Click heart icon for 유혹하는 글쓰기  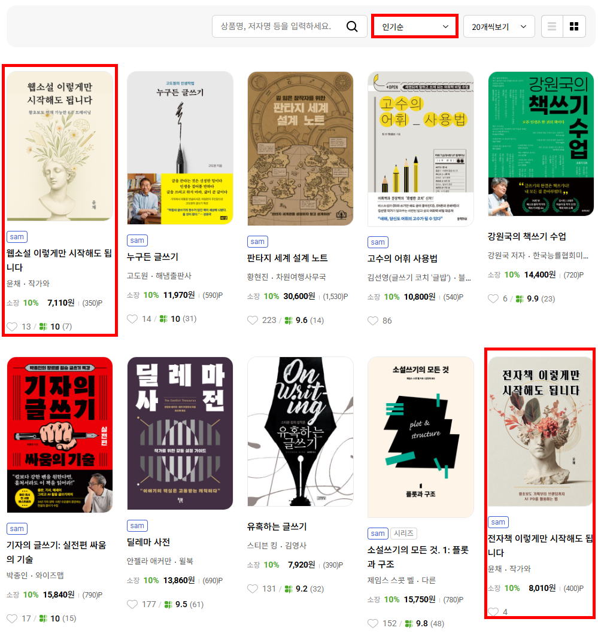253,589
